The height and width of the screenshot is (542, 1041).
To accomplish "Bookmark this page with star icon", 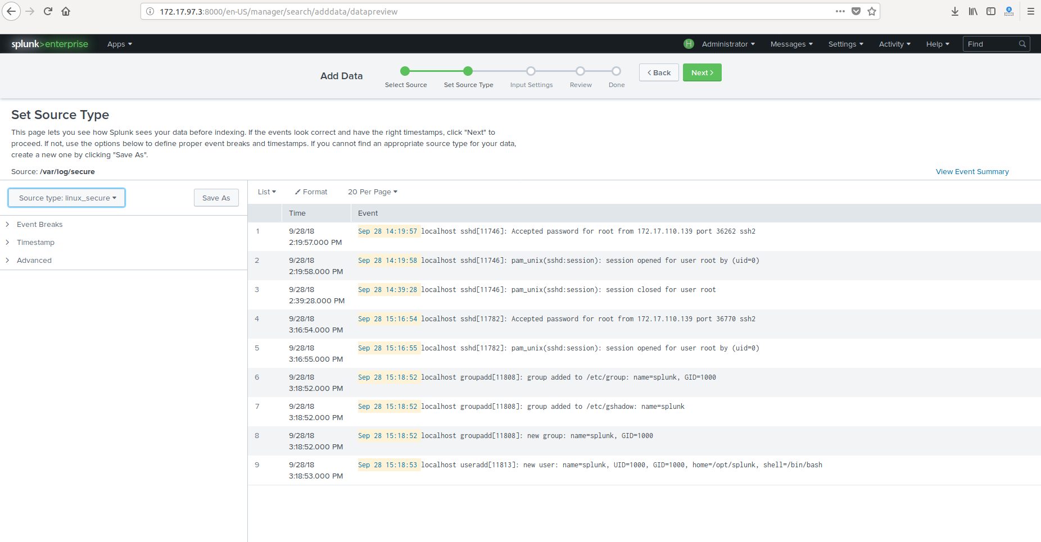I will (872, 11).
